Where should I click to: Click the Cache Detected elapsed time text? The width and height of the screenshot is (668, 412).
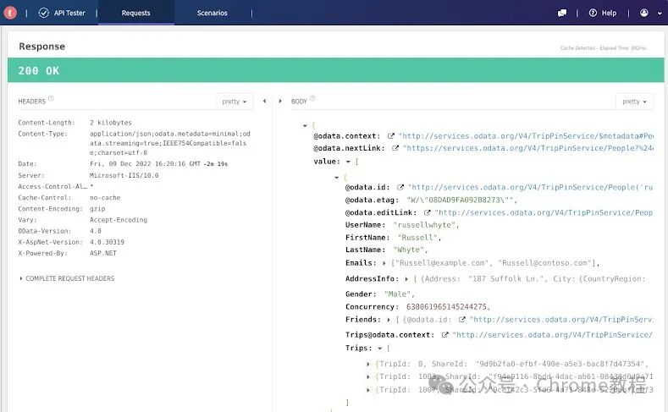pos(603,48)
